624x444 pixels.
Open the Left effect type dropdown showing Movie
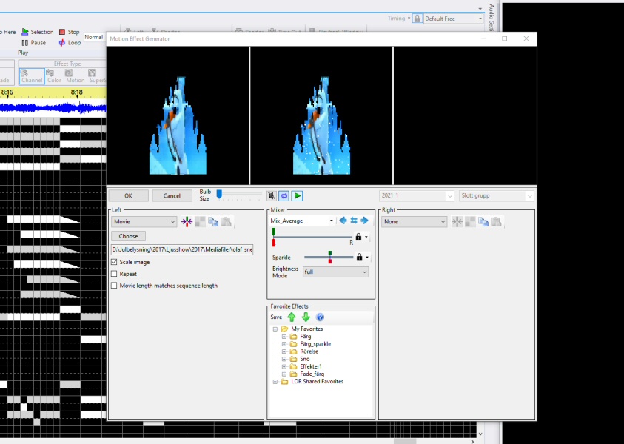pyautogui.click(x=144, y=221)
